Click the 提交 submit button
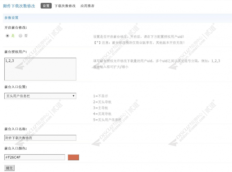 point(9,168)
